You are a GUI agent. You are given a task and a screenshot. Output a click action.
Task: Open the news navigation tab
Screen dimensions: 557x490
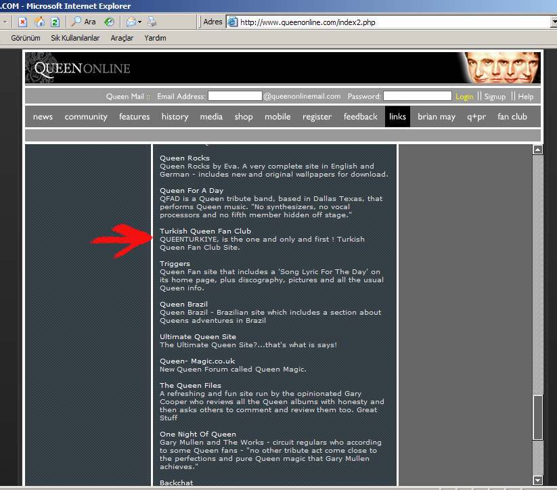[43, 116]
